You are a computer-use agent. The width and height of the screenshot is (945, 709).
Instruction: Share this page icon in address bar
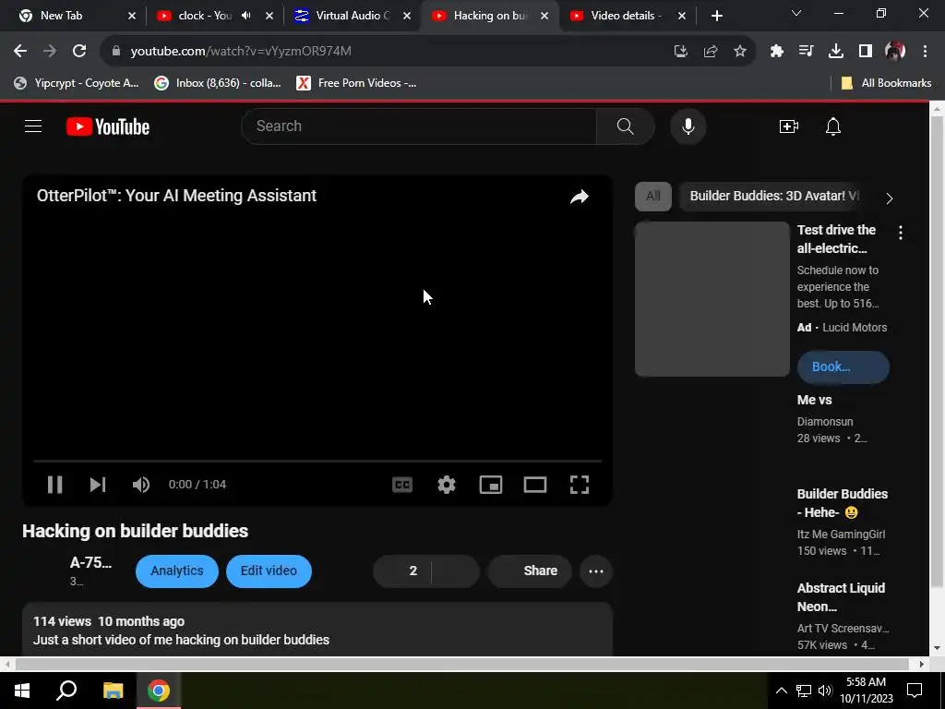click(711, 52)
